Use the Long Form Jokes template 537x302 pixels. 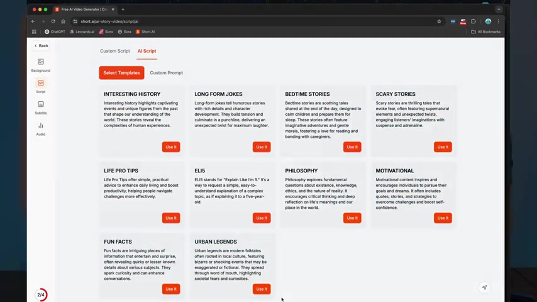tap(262, 147)
